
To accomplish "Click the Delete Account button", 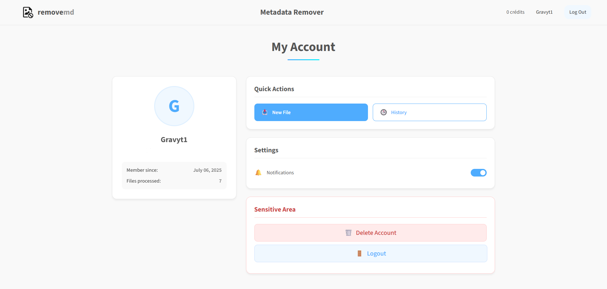I will tap(371, 233).
